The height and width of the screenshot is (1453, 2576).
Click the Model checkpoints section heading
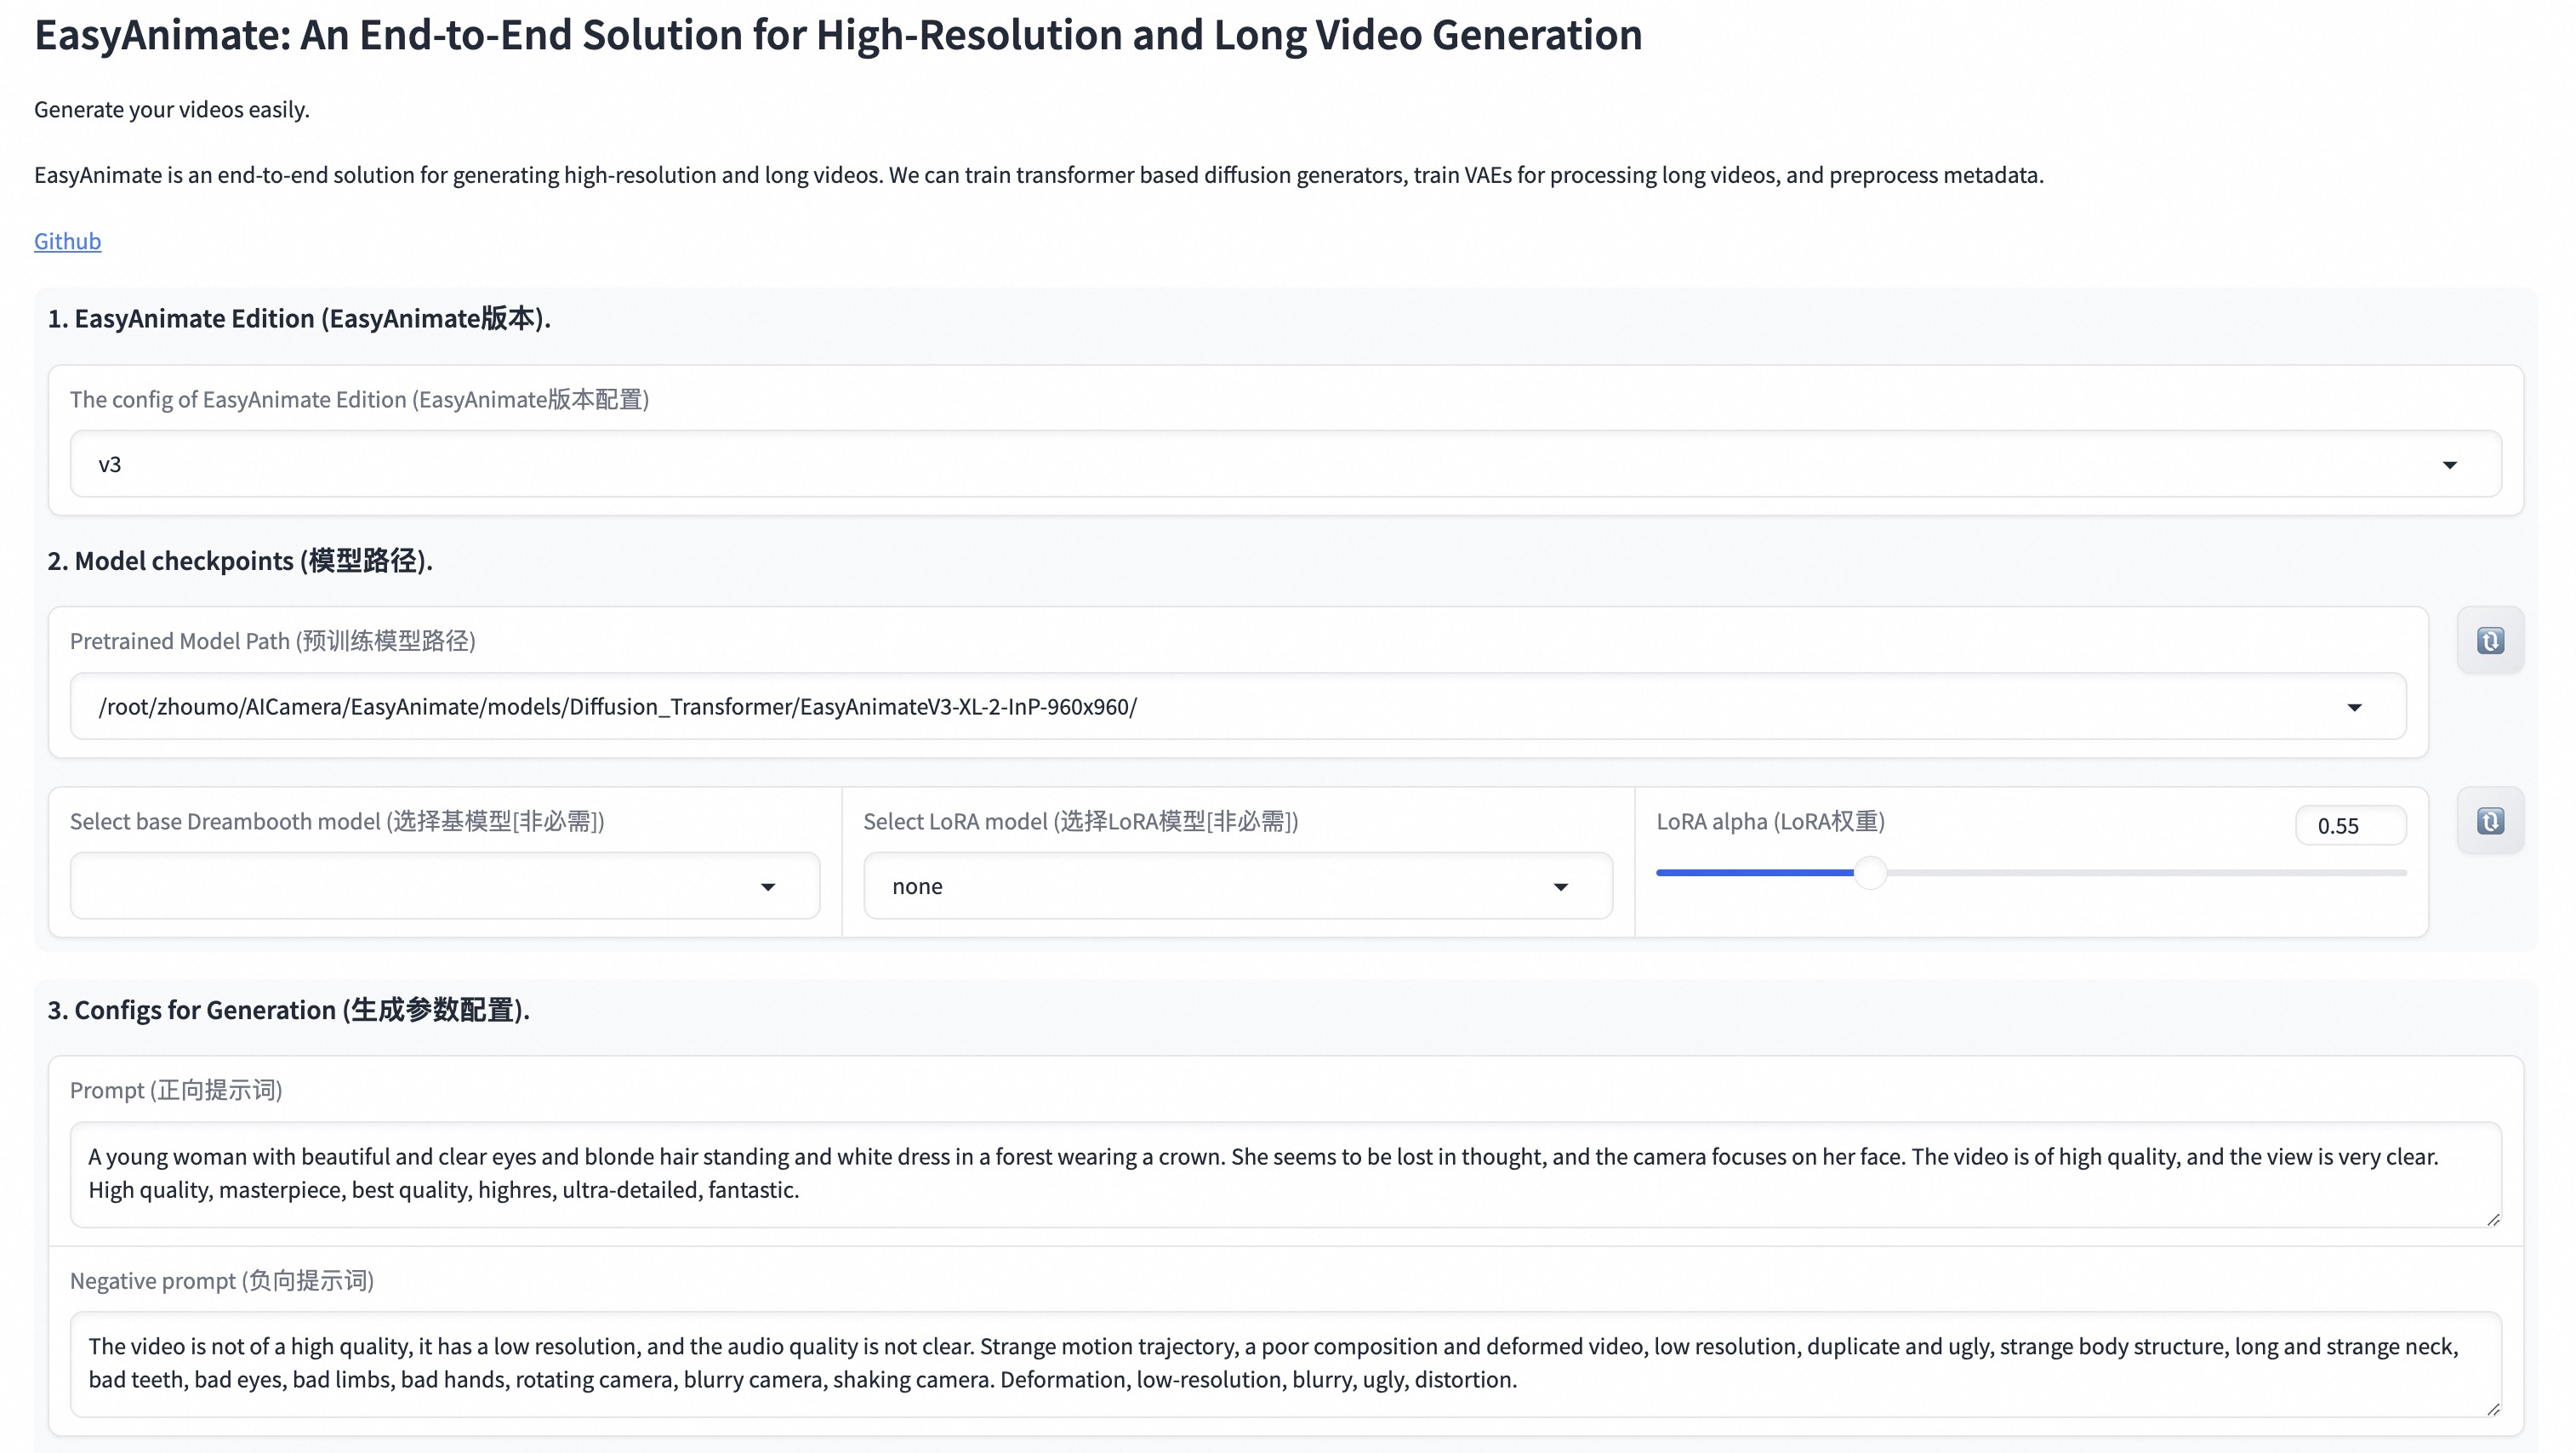click(240, 561)
